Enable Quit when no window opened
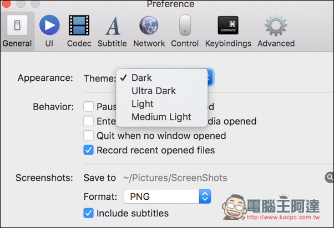This screenshot has height=228, width=334. [x=88, y=136]
